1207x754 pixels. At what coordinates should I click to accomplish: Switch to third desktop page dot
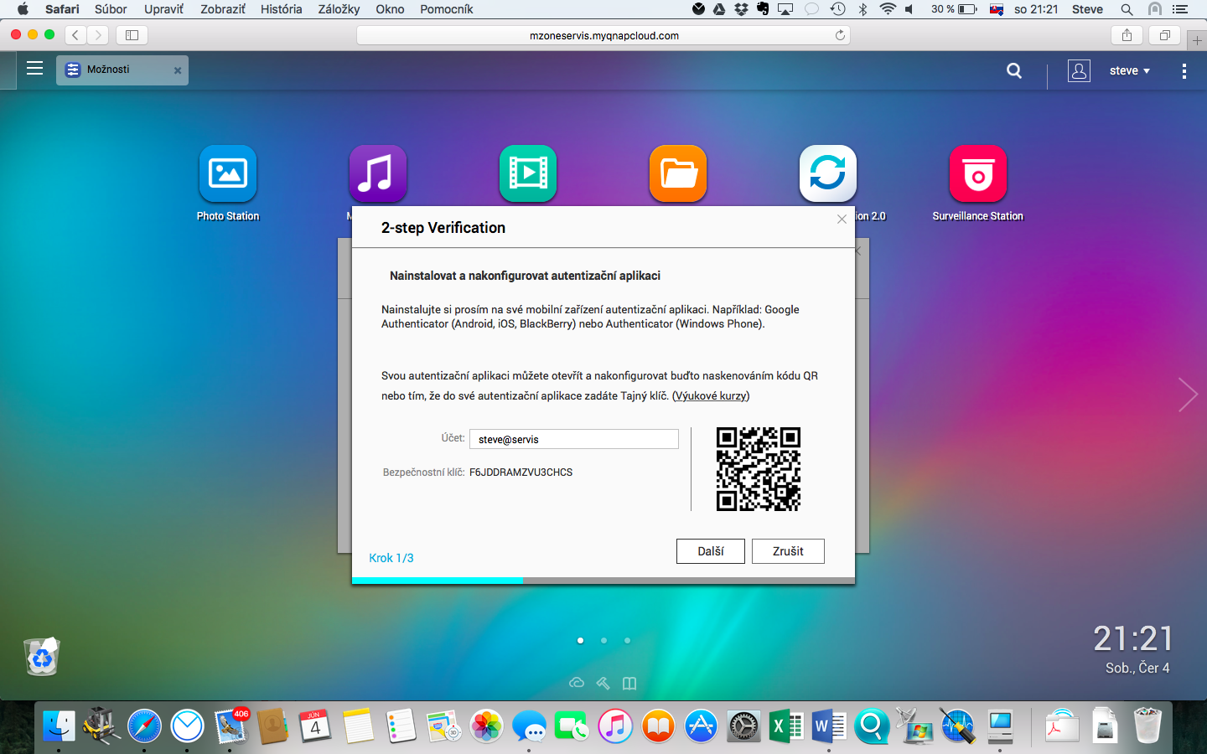point(627,640)
